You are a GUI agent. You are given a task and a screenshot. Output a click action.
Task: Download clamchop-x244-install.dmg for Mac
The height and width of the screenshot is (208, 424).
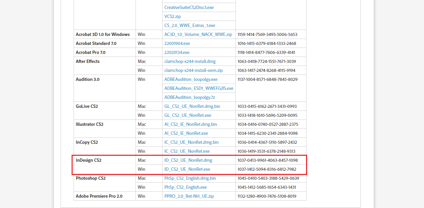click(190, 61)
